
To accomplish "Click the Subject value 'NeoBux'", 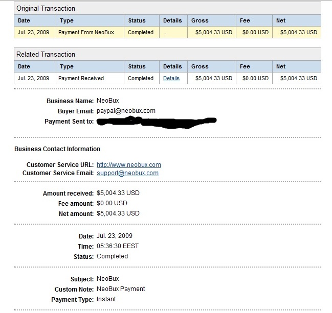I will point(108,279).
